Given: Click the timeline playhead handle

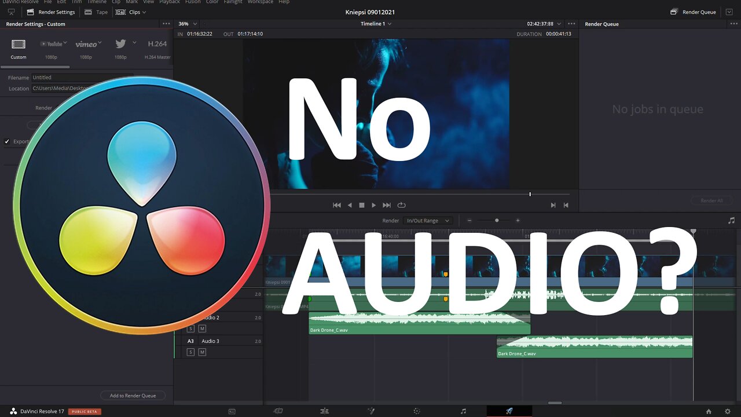Looking at the screenshot, I should coord(693,232).
